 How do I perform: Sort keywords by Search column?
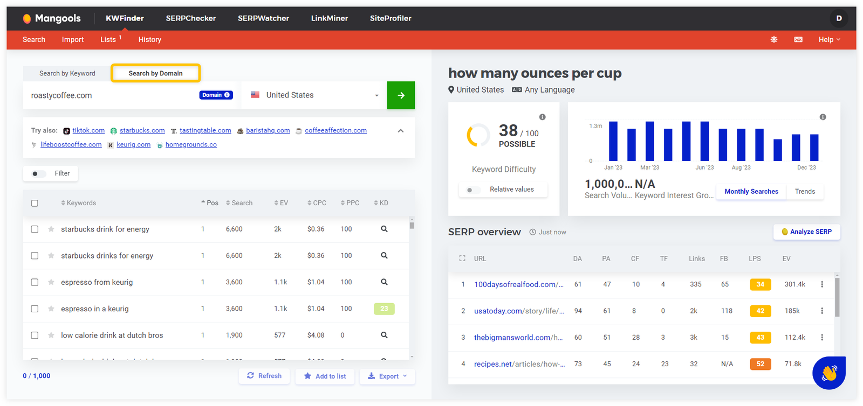[239, 203]
